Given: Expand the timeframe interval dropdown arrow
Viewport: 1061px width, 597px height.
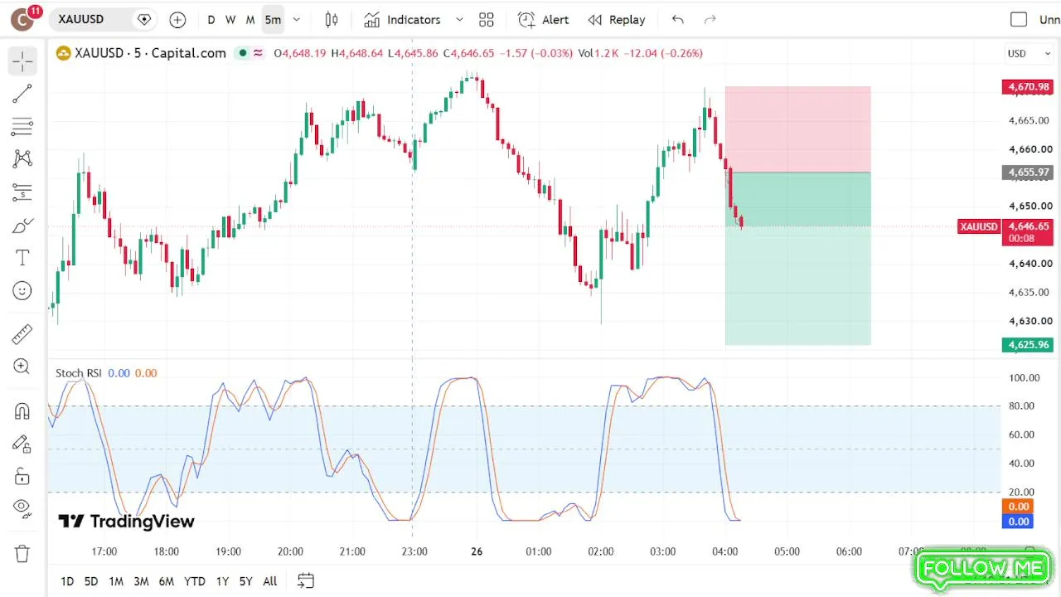Looking at the screenshot, I should pyautogui.click(x=297, y=20).
